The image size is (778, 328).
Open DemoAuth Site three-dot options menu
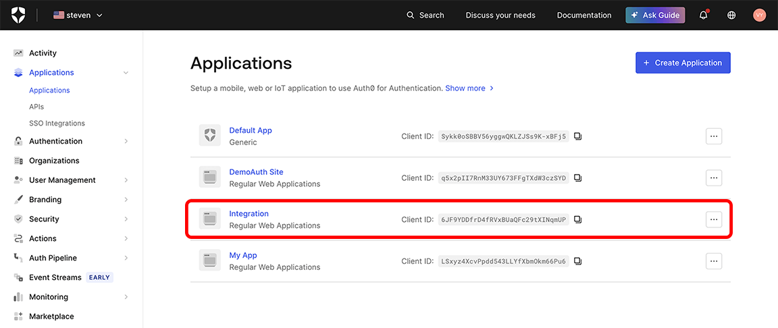pyautogui.click(x=714, y=178)
